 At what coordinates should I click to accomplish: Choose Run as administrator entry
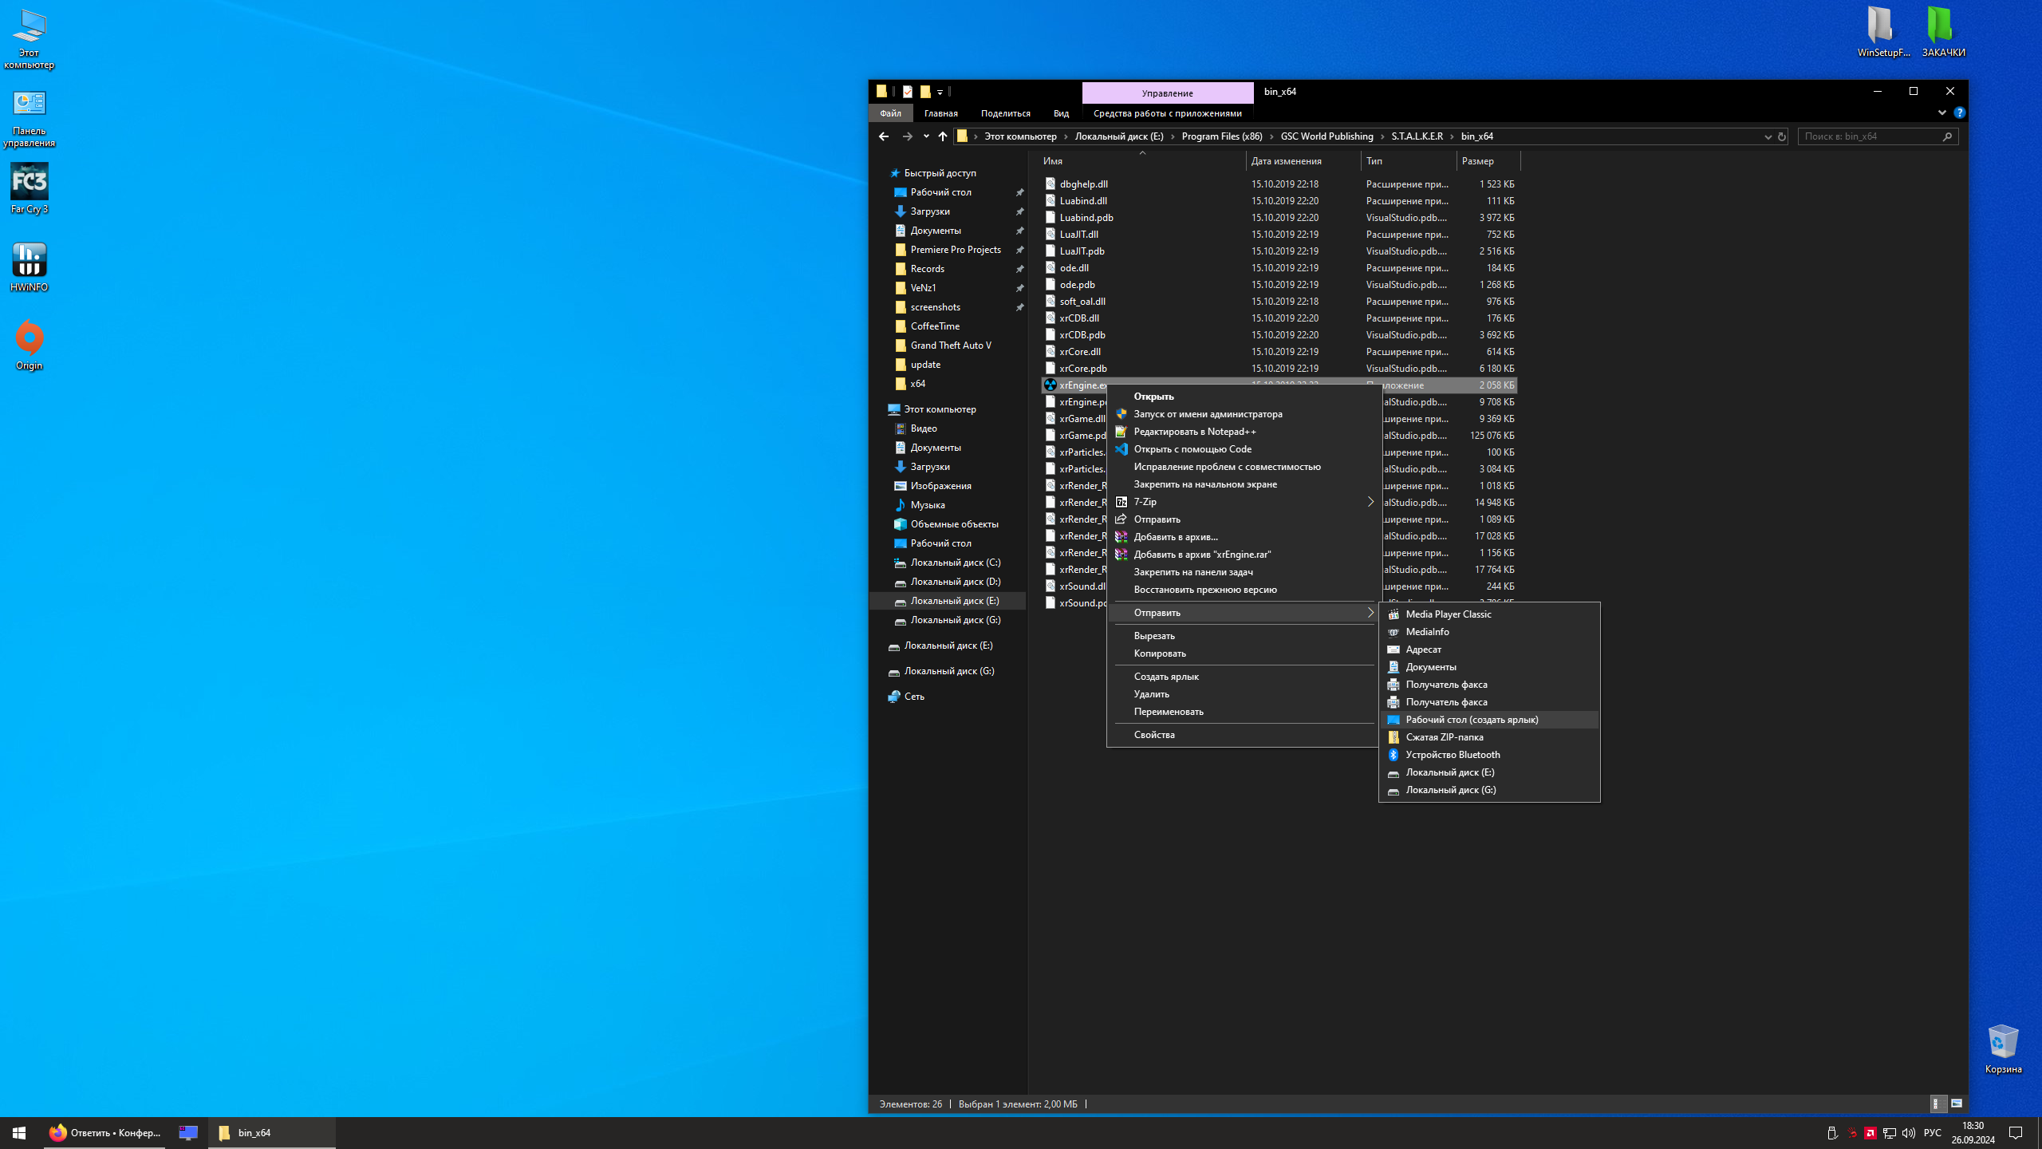pos(1208,414)
